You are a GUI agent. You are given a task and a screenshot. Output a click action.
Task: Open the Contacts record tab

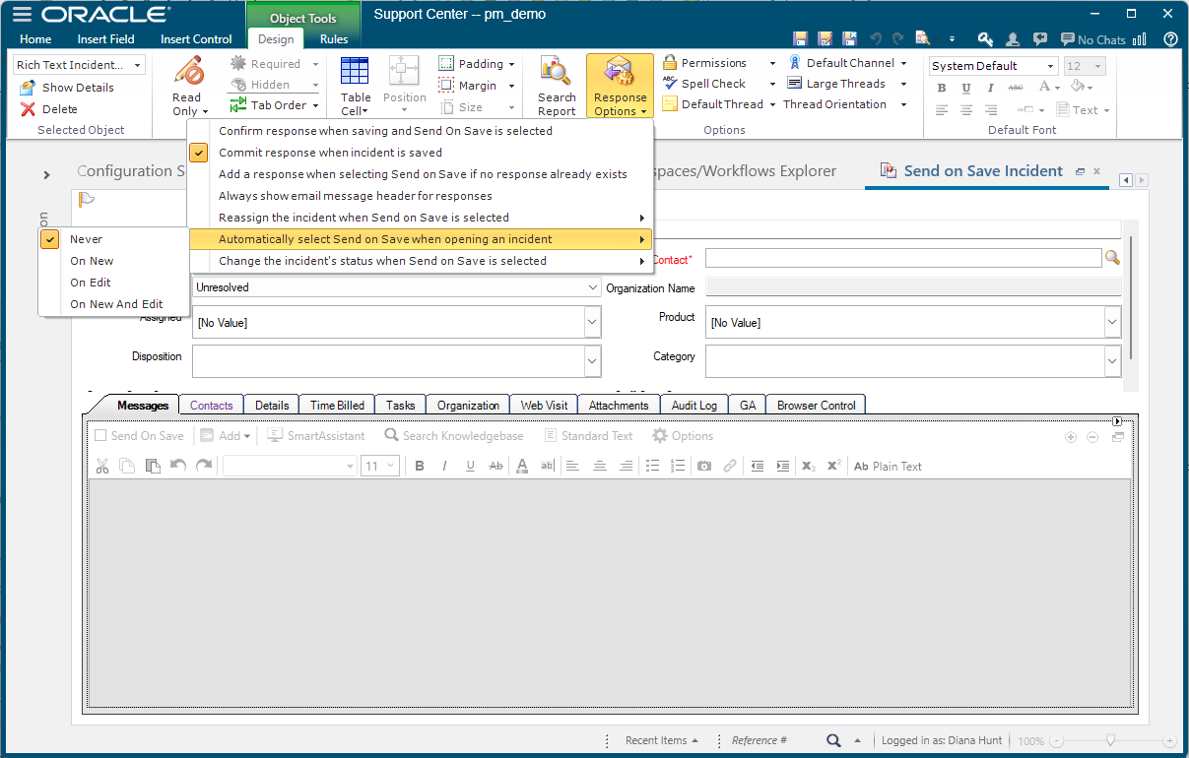[x=212, y=405]
